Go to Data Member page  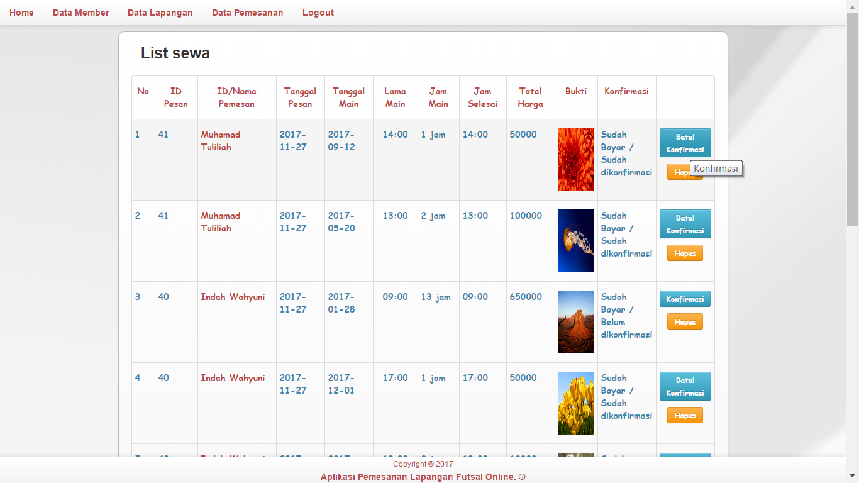coord(80,13)
